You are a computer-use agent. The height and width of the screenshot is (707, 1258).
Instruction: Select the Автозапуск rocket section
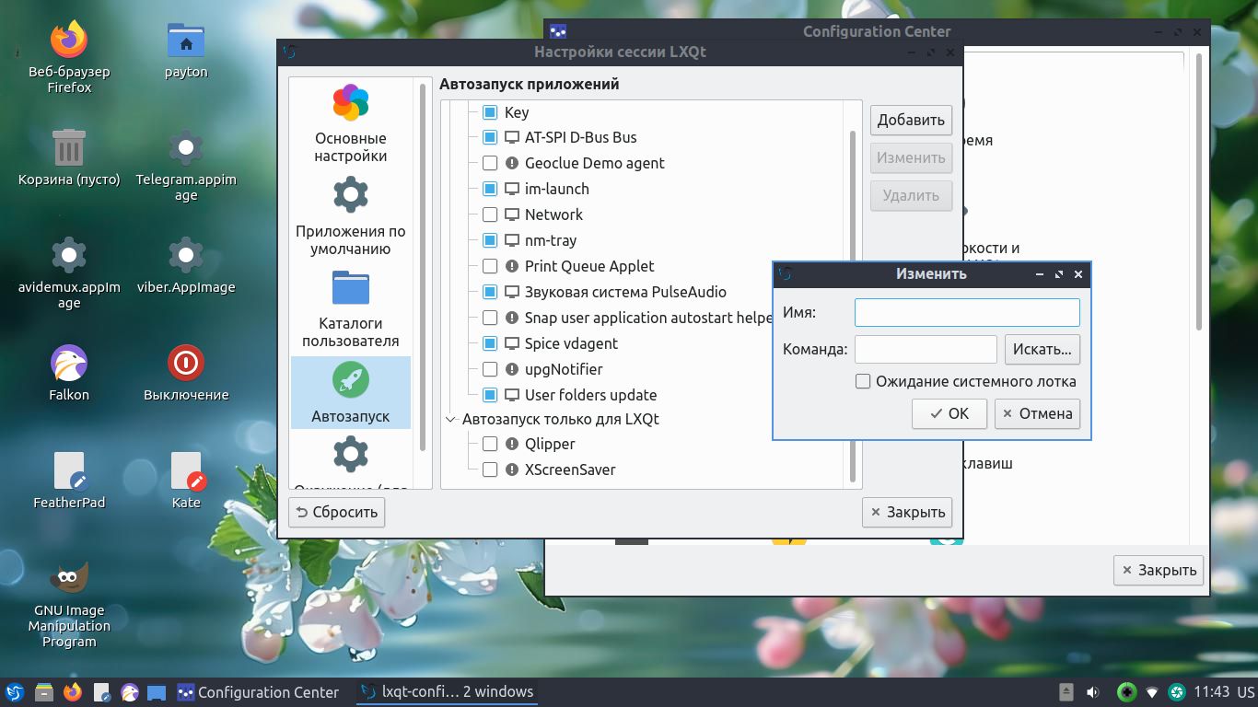coord(351,392)
